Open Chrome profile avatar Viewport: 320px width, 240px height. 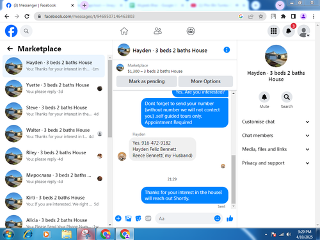click(x=303, y=16)
